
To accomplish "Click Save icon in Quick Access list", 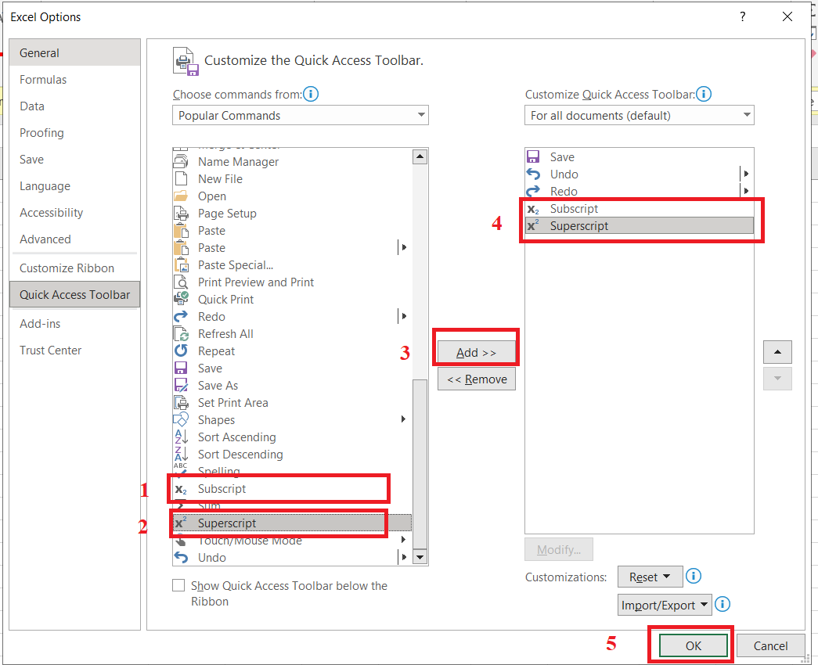I will pyautogui.click(x=533, y=157).
